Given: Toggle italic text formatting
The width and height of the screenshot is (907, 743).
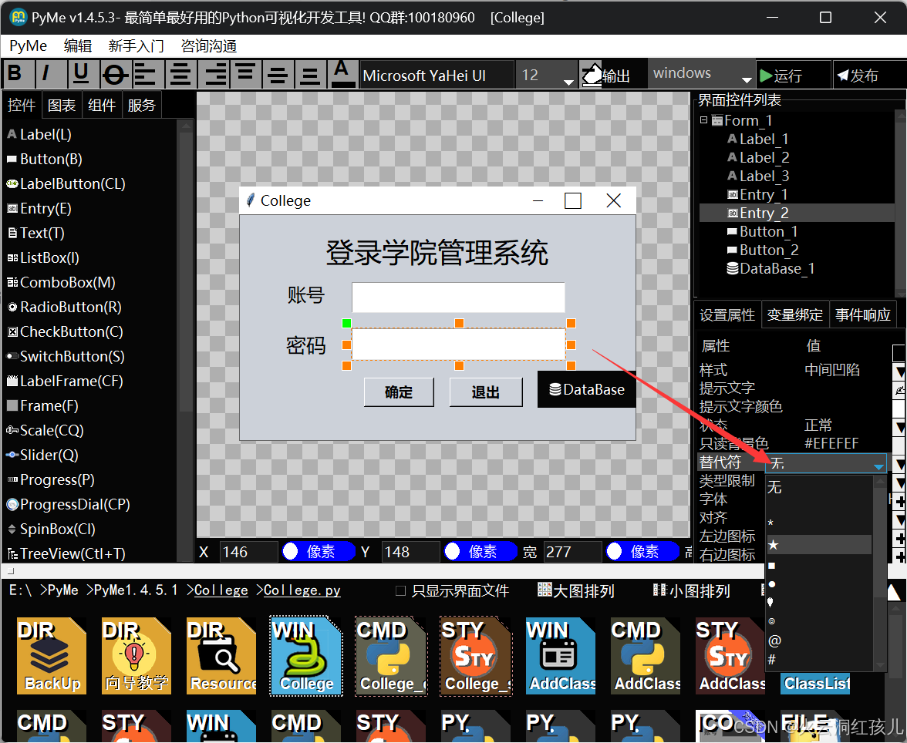Looking at the screenshot, I should [x=50, y=74].
